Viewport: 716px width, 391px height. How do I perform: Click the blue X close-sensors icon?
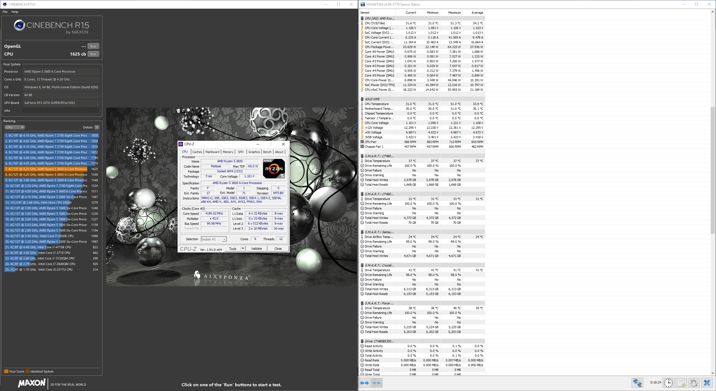[x=707, y=383]
